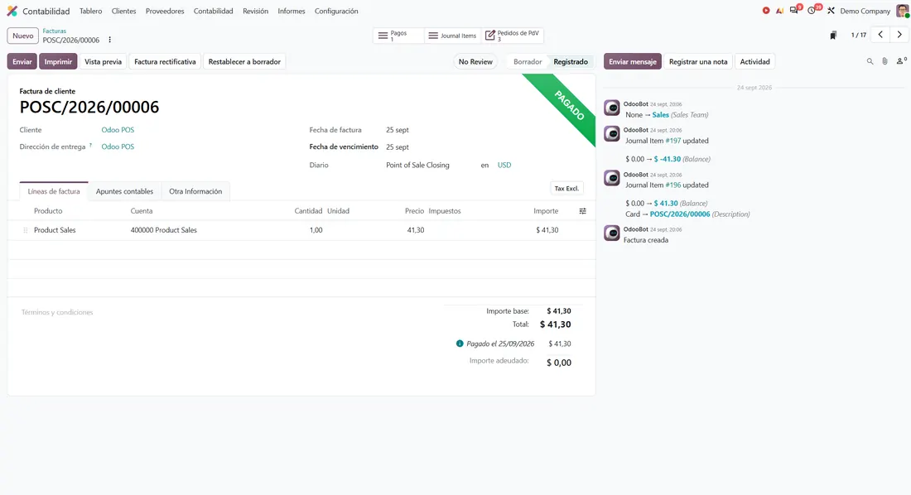Click Restablecer a borrador
Screen dimensions: 911x495
click(x=244, y=61)
